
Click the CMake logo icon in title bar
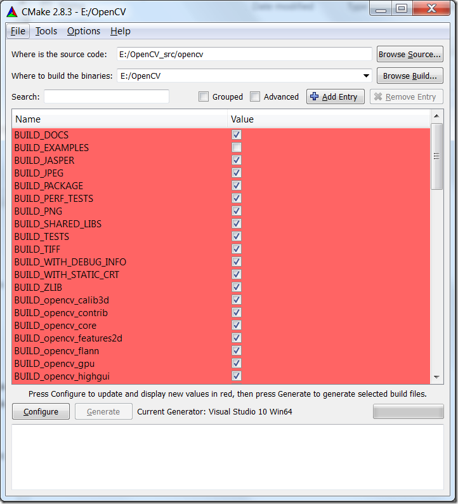(x=12, y=12)
